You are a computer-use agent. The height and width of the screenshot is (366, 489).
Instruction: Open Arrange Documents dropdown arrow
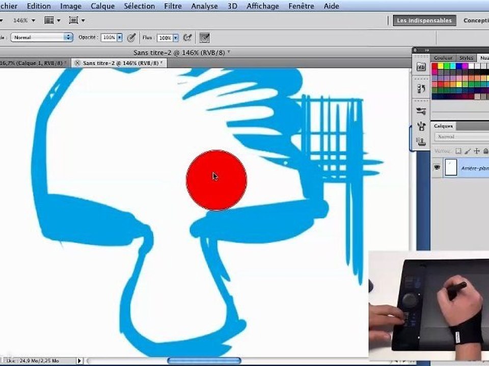58,20
